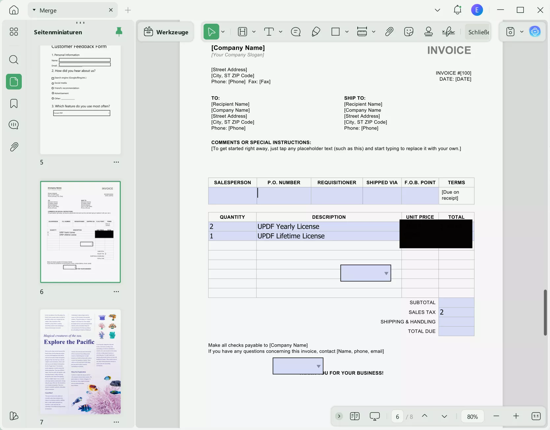Launch the UPDF AI assistant
550x430 pixels.
pyautogui.click(x=535, y=31)
